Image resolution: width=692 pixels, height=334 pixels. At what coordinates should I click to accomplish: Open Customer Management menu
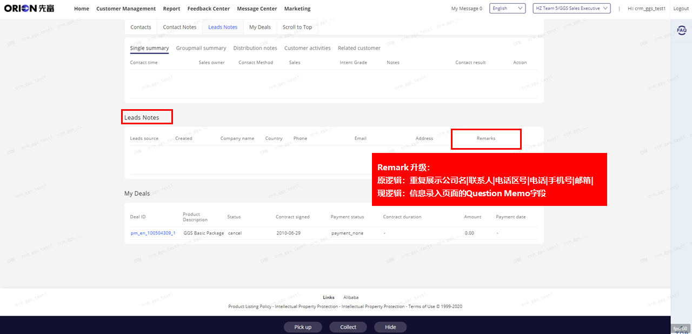[126, 9]
